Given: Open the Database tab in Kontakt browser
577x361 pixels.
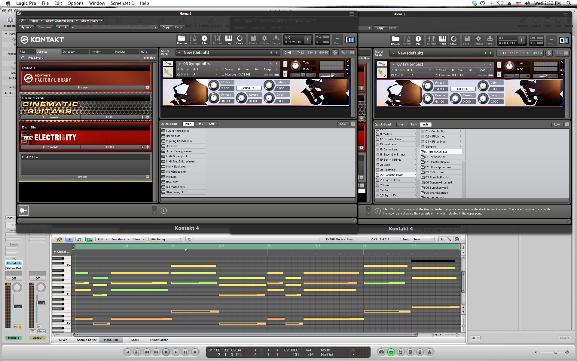Looking at the screenshot, I should [75, 52].
